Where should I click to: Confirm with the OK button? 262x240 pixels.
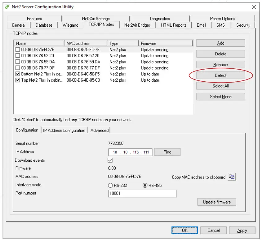tap(184, 230)
